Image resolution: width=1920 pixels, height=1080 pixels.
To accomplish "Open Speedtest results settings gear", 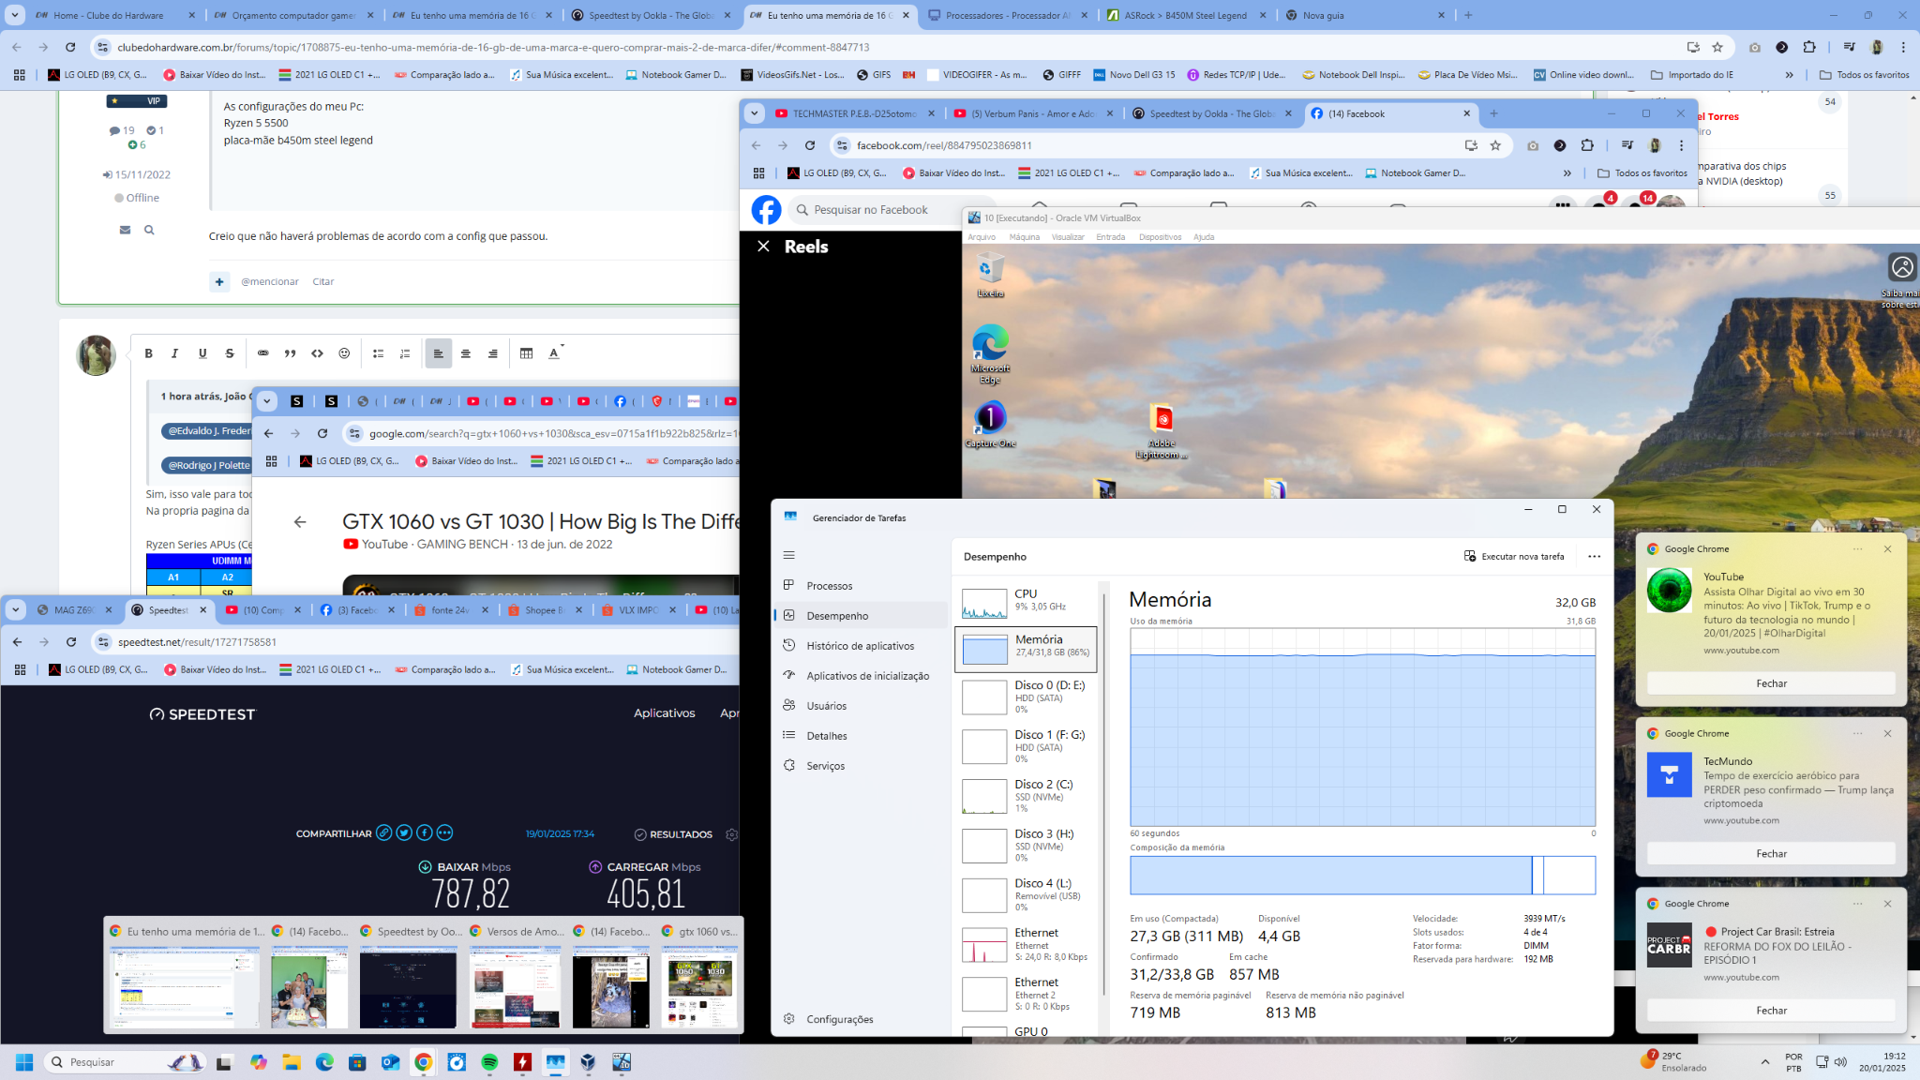I will (732, 834).
